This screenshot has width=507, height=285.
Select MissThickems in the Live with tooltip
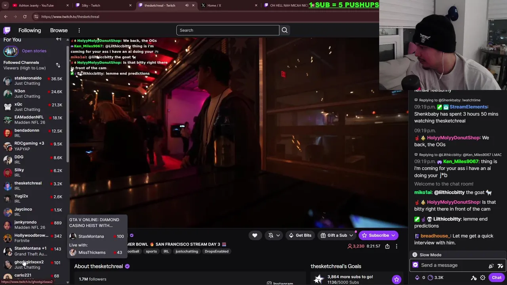tap(96, 253)
